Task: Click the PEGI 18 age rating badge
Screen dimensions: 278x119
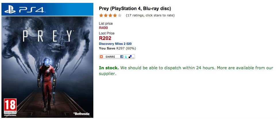Action: [x=9, y=107]
